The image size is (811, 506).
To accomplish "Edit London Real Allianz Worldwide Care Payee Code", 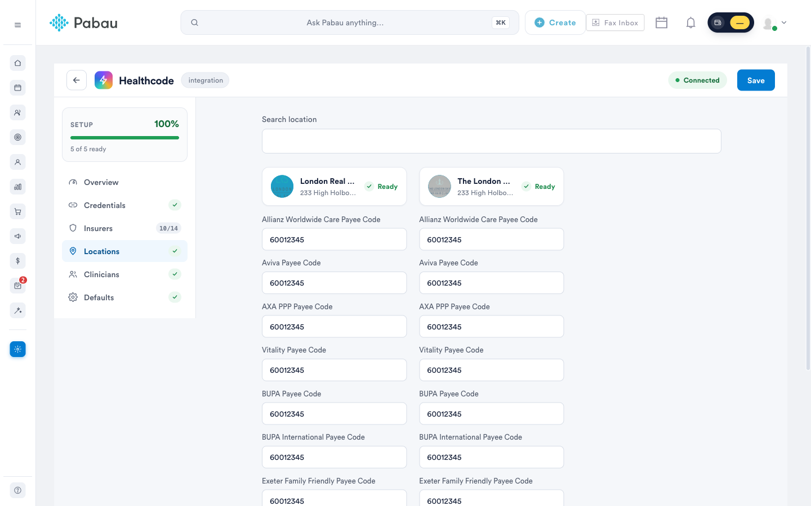I will click(x=335, y=240).
